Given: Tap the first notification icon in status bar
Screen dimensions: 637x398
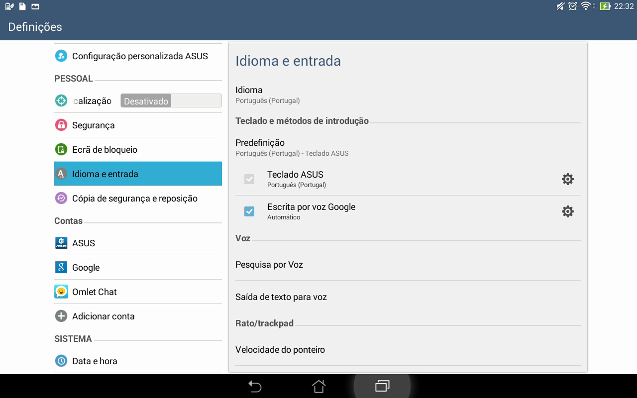Looking at the screenshot, I should (9, 6).
